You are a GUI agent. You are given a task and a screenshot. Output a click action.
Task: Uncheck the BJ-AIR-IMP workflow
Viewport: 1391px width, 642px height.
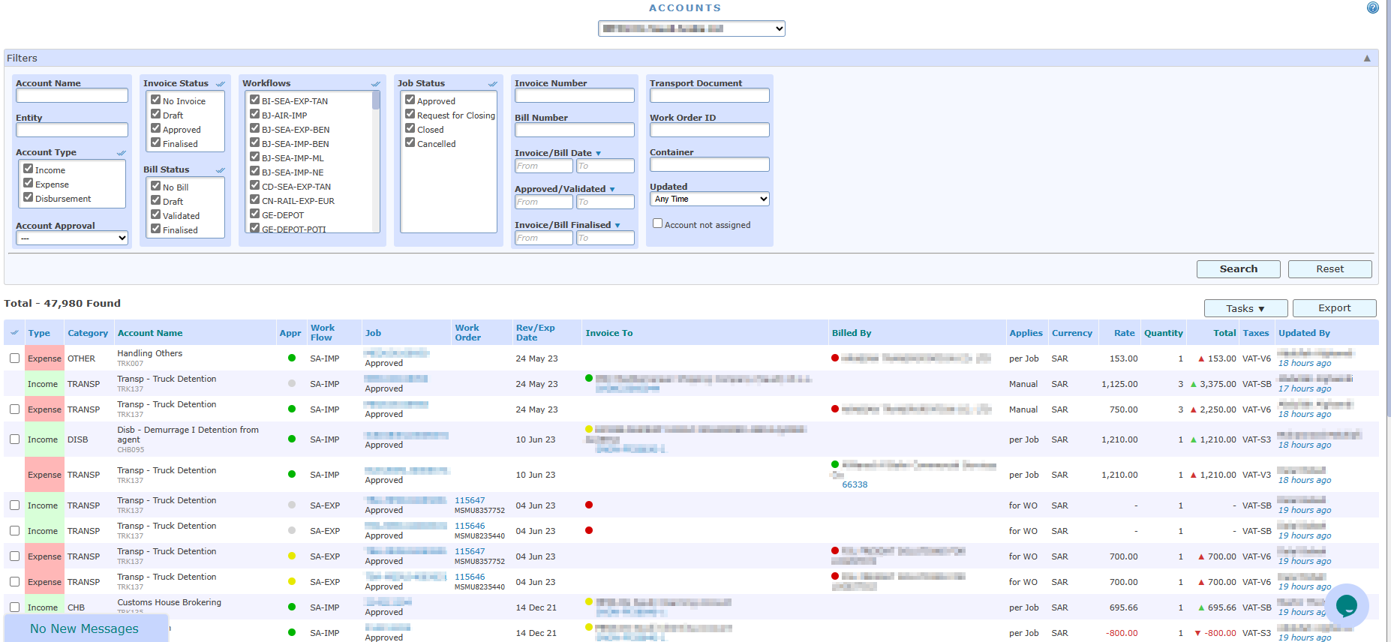(255, 114)
